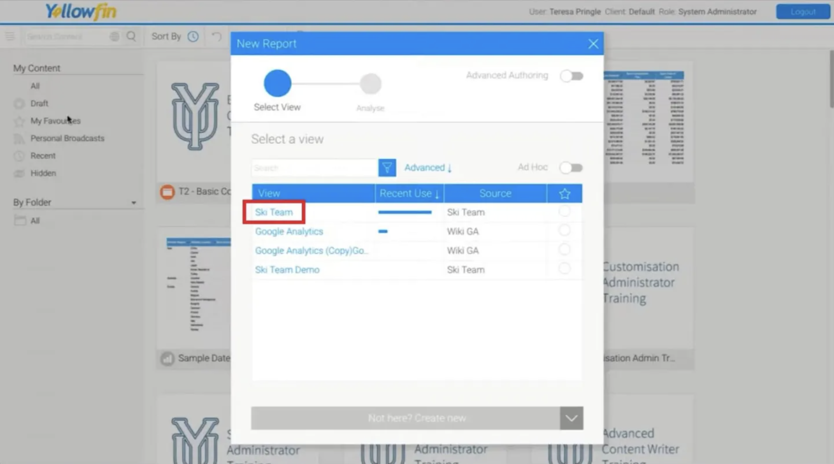Select the Ski Team Demo view

coord(287,270)
